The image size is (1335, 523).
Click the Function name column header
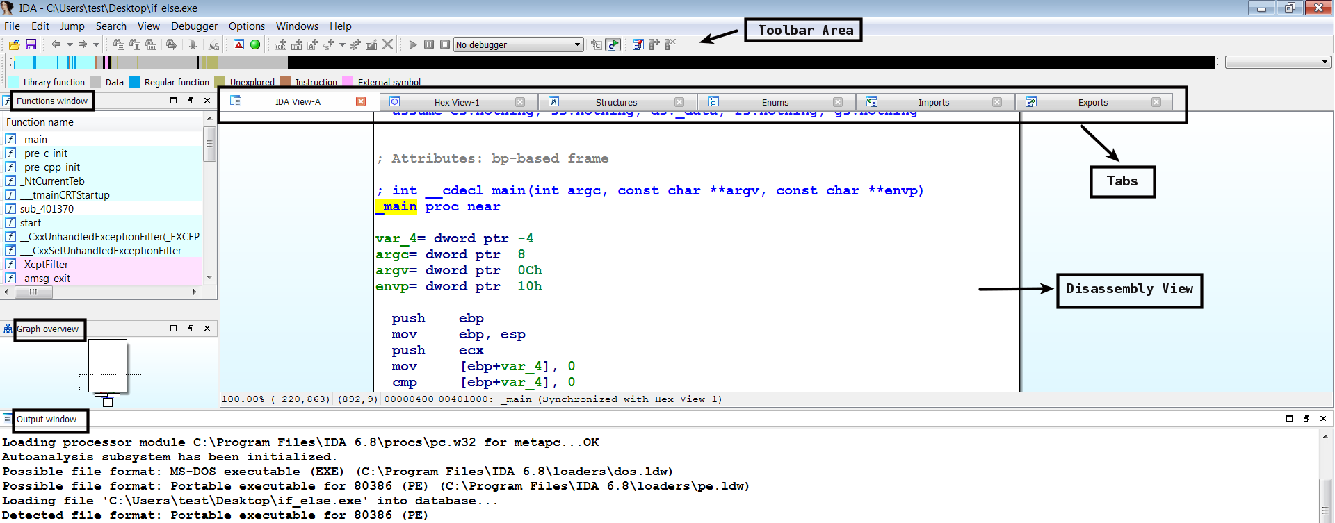tap(40, 122)
